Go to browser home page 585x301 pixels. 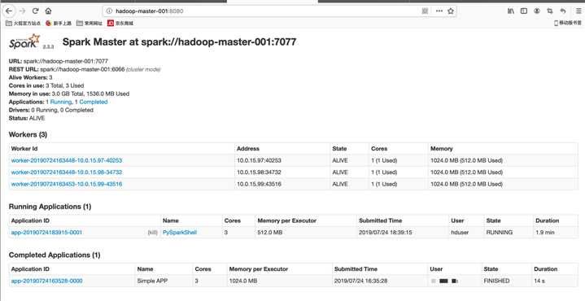tap(48, 11)
